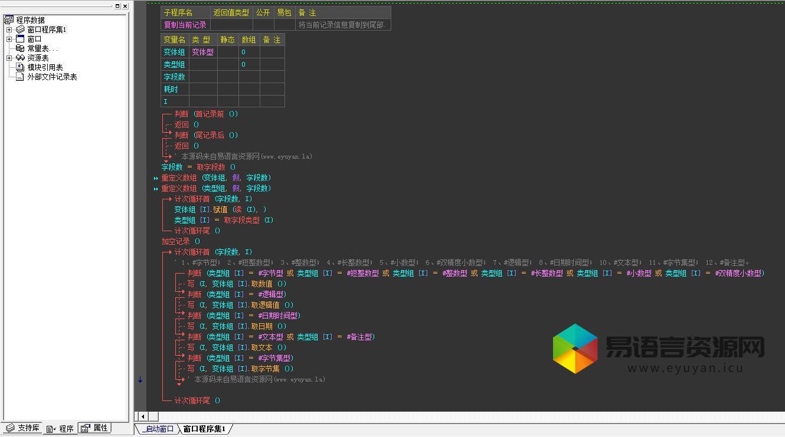
Task: Click the 变体组 [I].赋值 (读 (I), ) line
Action: point(220,209)
